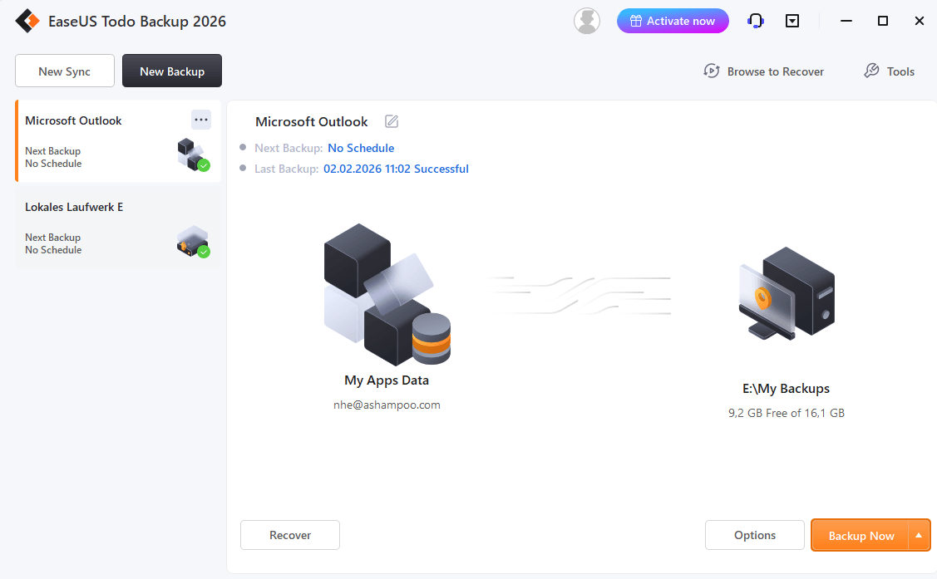Switch to the New Sync tab
Viewport: 937px width, 579px height.
[64, 71]
